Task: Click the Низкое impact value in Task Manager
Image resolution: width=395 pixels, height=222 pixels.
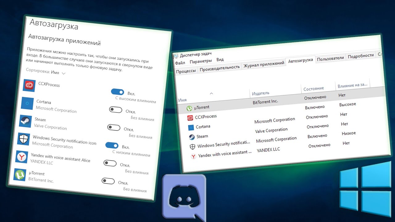Action: click(x=349, y=133)
